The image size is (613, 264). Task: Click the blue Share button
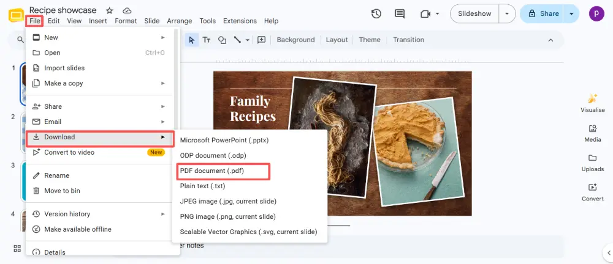click(541, 13)
